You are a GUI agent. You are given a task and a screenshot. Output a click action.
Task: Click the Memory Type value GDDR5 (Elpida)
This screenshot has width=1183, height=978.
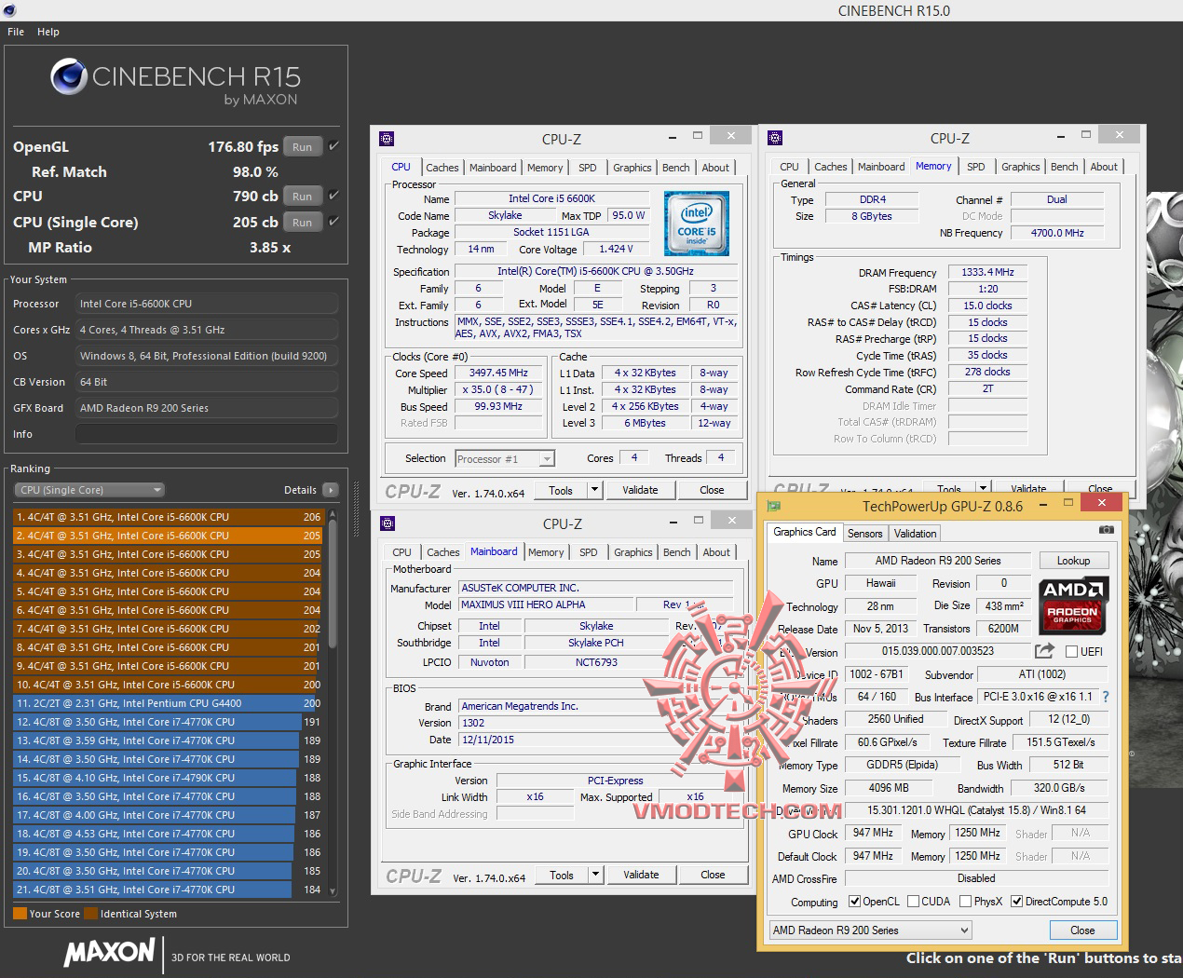click(902, 765)
